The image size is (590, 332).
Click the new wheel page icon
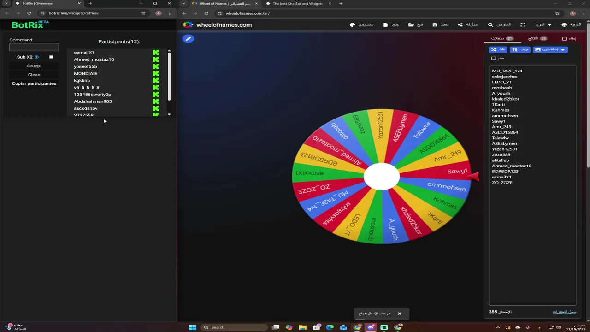(x=385, y=25)
